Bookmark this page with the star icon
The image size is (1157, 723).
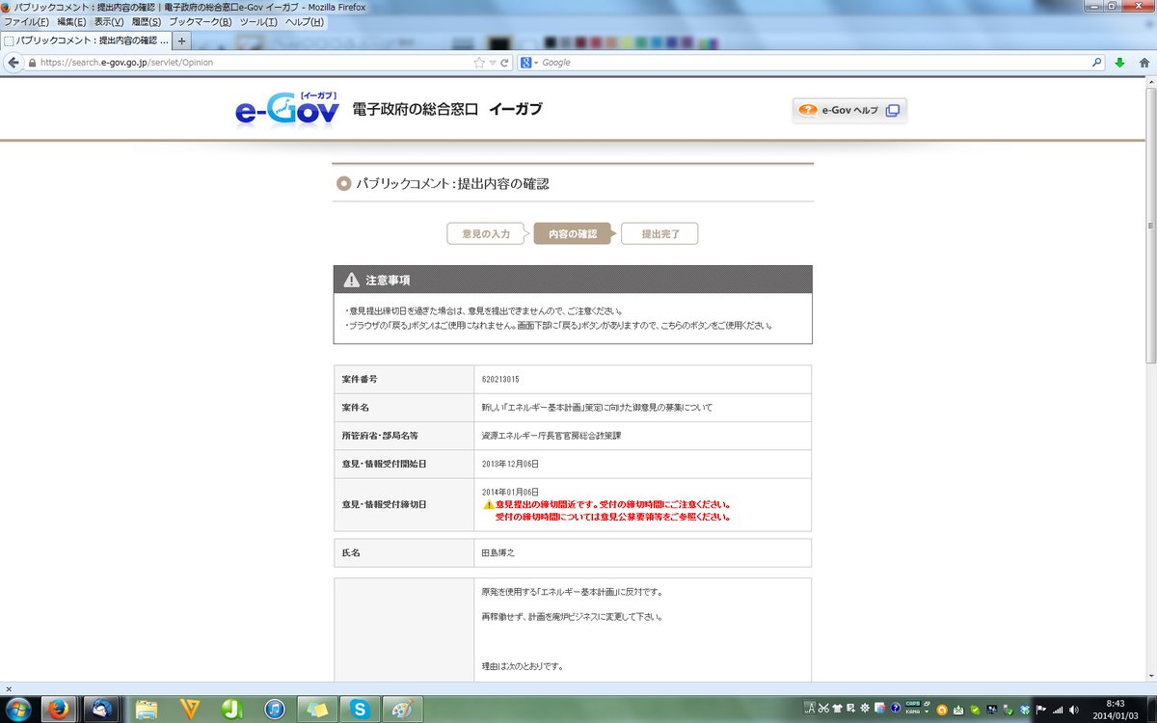pyautogui.click(x=479, y=63)
